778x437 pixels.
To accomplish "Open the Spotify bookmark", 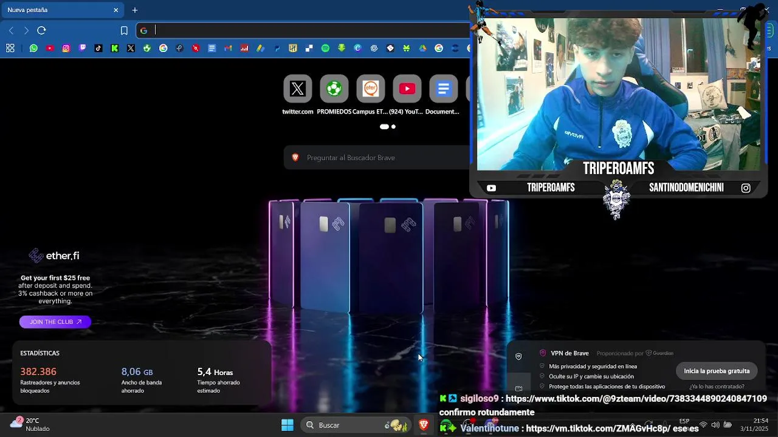I will point(325,48).
